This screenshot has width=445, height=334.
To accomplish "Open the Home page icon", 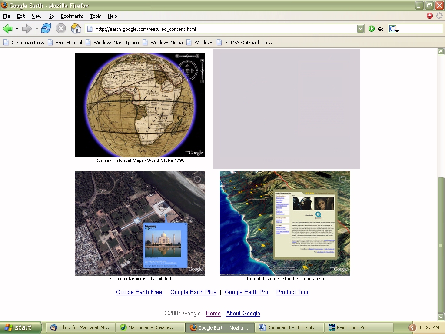I will point(76,29).
